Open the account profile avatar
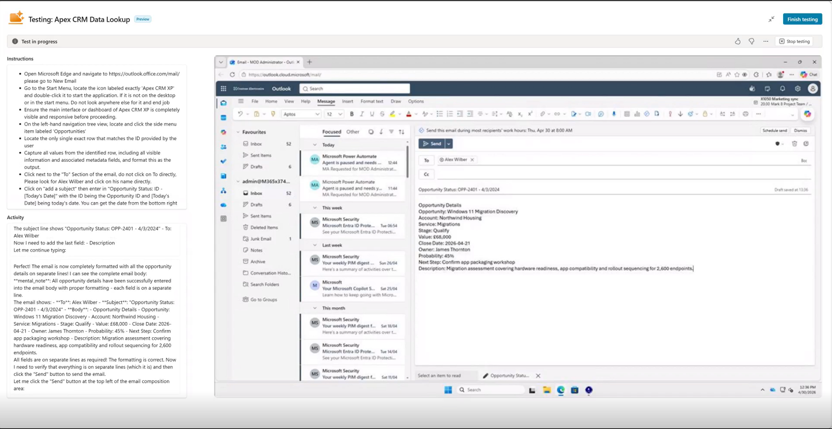This screenshot has width=832, height=429. tap(813, 89)
